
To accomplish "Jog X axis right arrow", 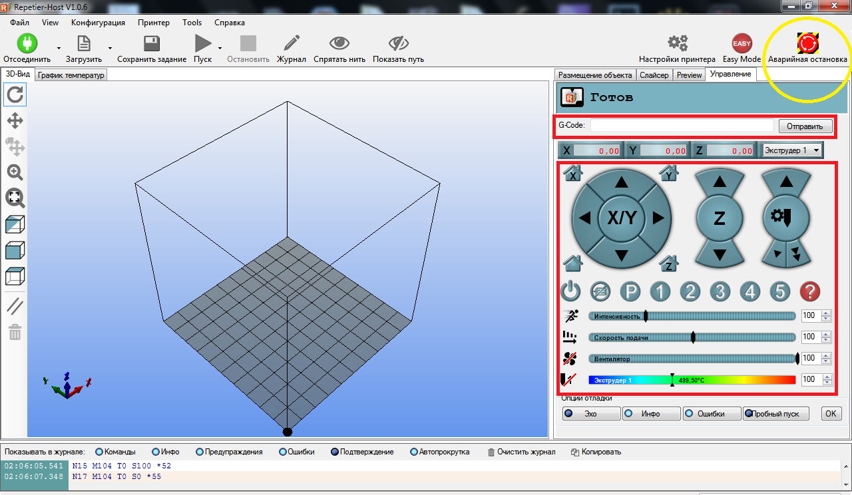I will point(658,218).
